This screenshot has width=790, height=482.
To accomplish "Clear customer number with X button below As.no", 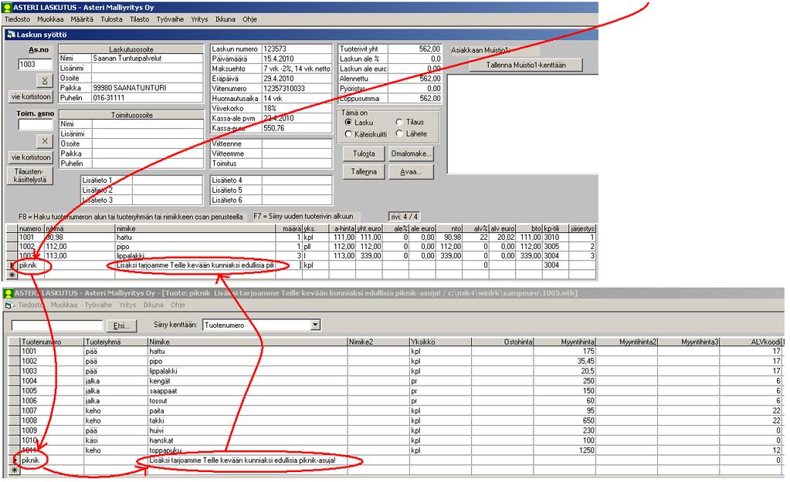I will (45, 80).
